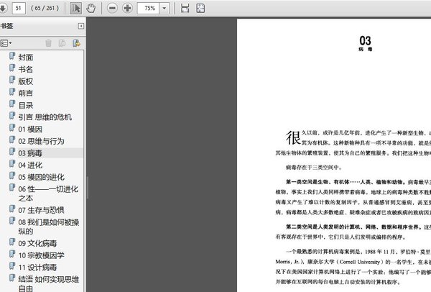Go to 08 我们是如何被操纵的 bookmark

tap(49, 227)
